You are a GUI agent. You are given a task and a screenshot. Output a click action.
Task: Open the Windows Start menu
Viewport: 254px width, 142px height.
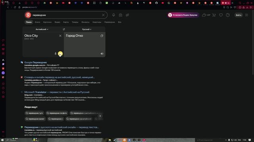pyautogui.click(x=2, y=140)
